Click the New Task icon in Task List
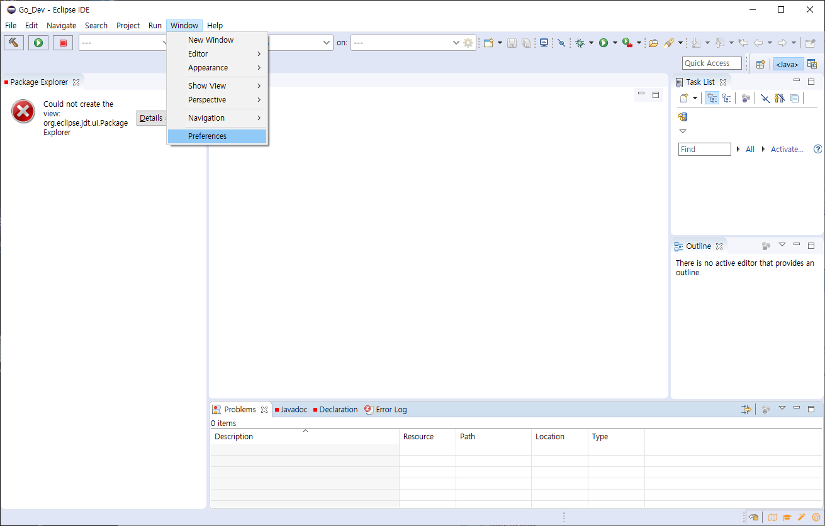 [685, 98]
